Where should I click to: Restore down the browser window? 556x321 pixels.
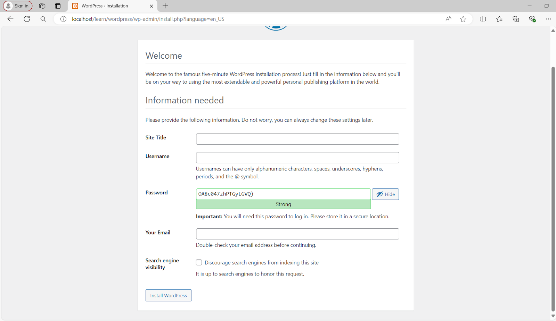(x=547, y=6)
